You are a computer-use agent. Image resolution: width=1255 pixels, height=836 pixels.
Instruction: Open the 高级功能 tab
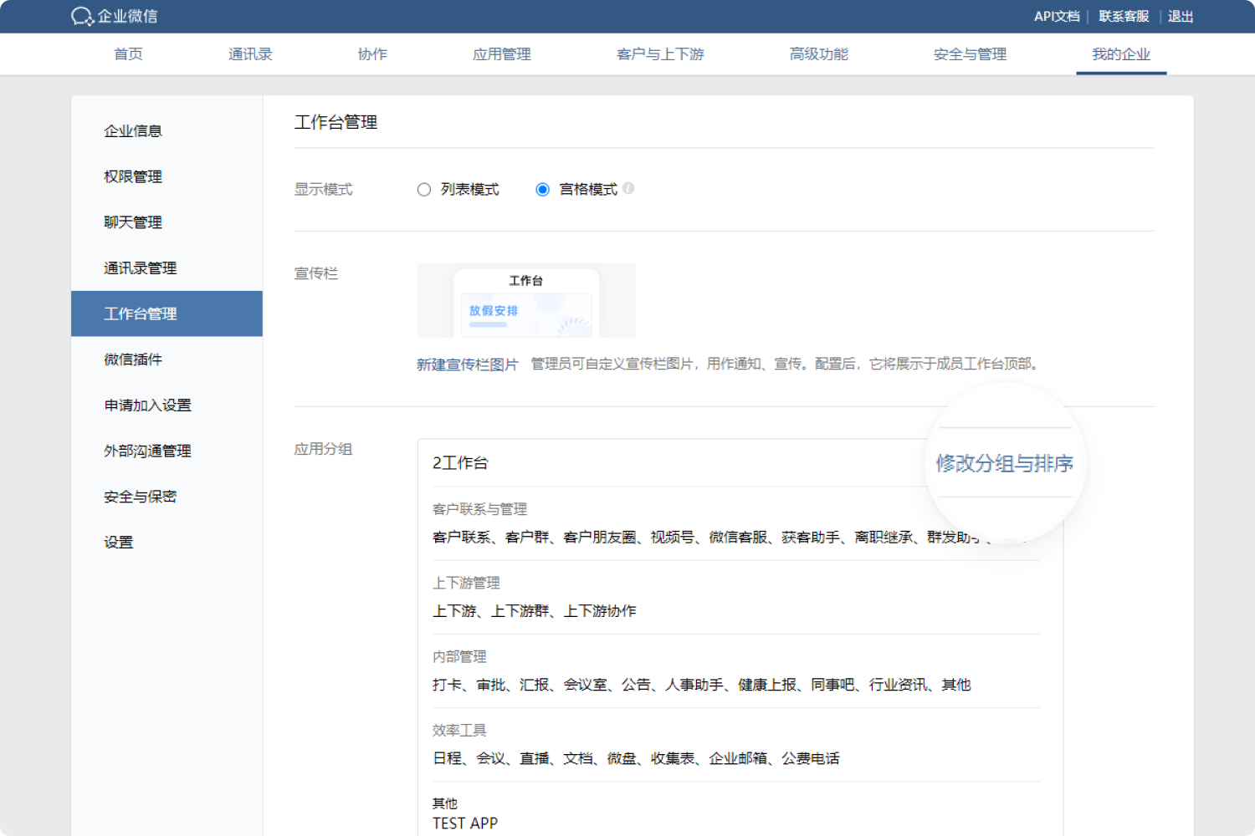pyautogui.click(x=818, y=54)
